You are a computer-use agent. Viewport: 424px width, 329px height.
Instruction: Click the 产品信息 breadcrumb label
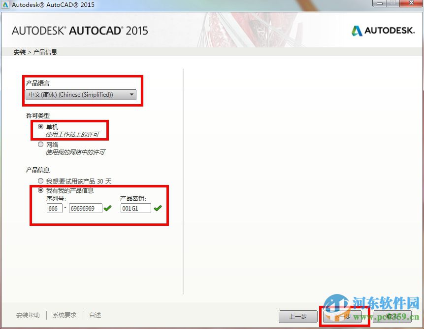pyautogui.click(x=45, y=51)
